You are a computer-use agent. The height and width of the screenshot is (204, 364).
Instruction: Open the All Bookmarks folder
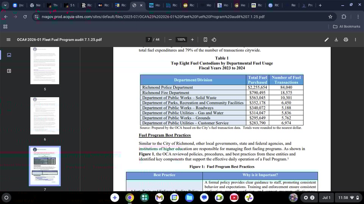point(347,26)
